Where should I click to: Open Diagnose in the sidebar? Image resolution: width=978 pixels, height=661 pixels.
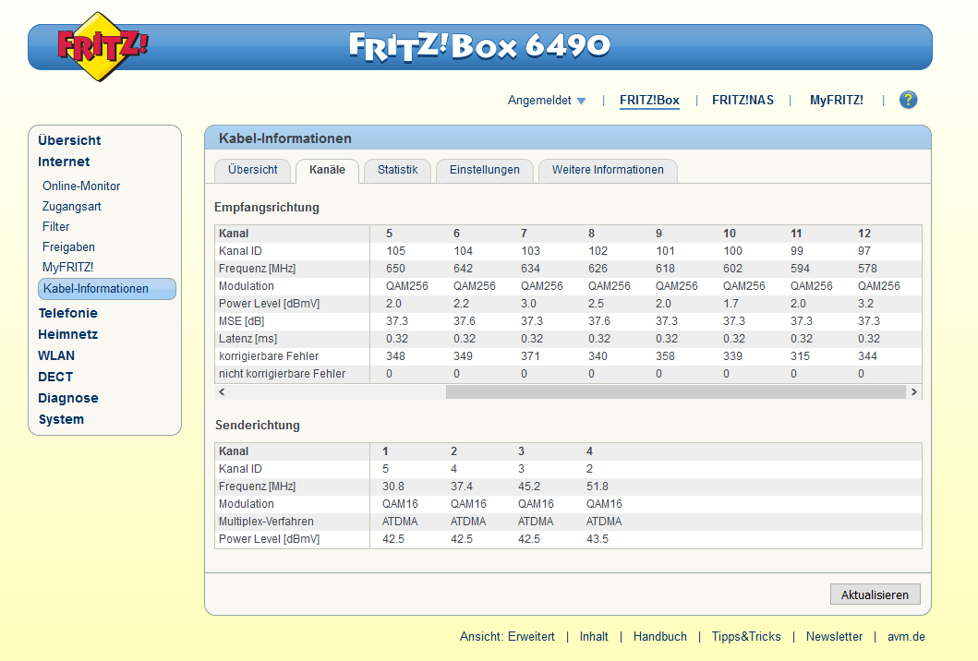(x=67, y=398)
